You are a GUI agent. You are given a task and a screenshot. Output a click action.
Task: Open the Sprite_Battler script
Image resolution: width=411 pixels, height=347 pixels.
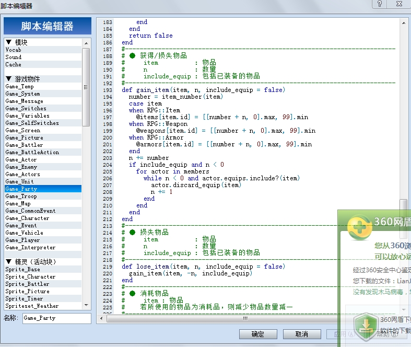click(43, 284)
